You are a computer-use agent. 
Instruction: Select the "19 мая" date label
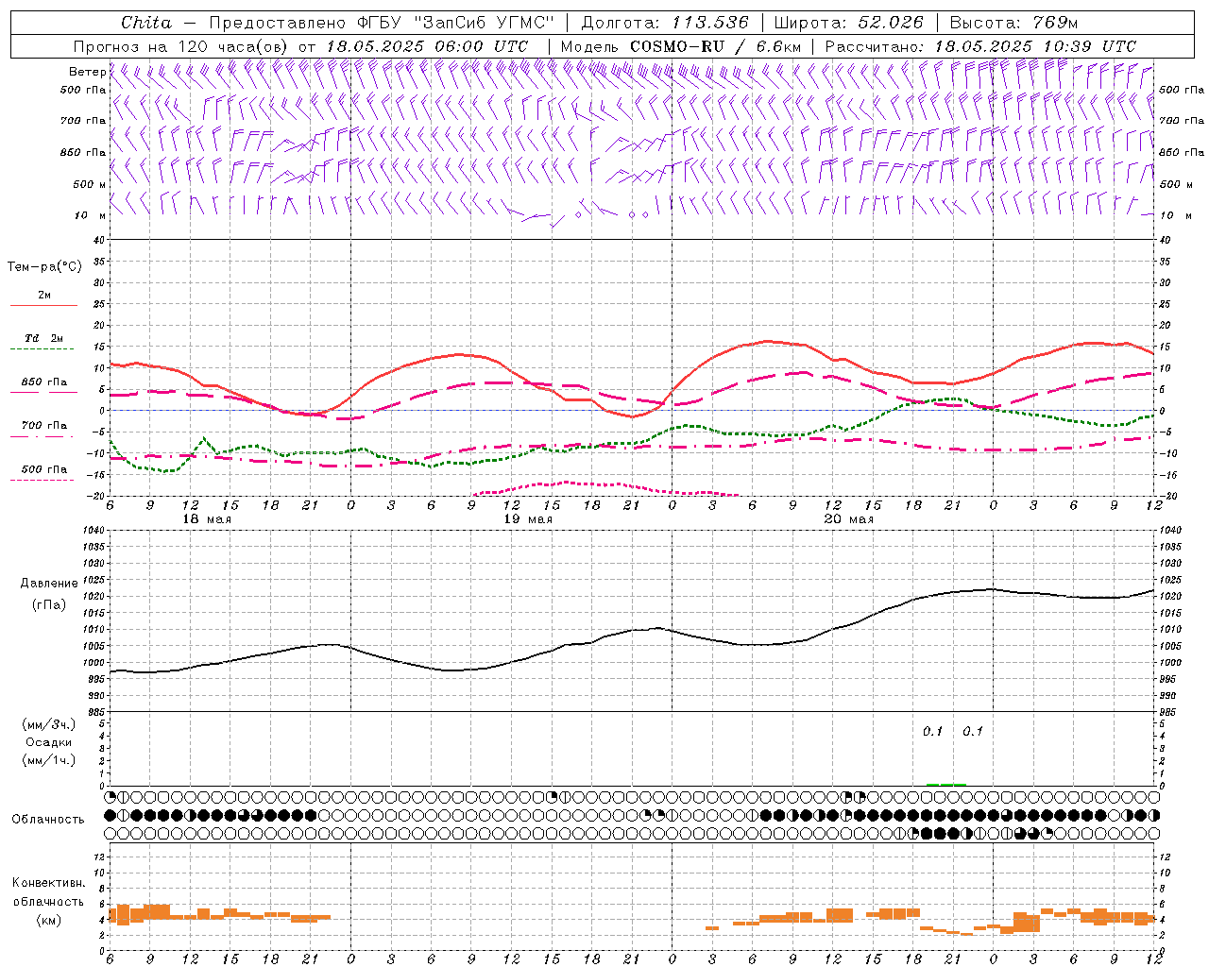[x=527, y=519]
